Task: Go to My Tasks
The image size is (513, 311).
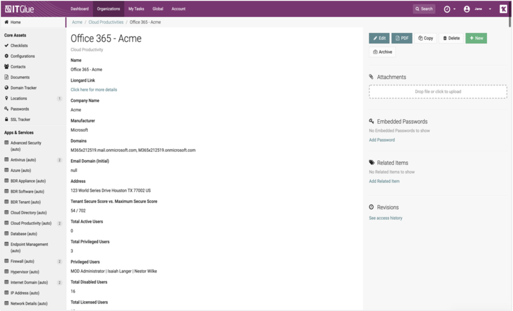Action: point(136,9)
